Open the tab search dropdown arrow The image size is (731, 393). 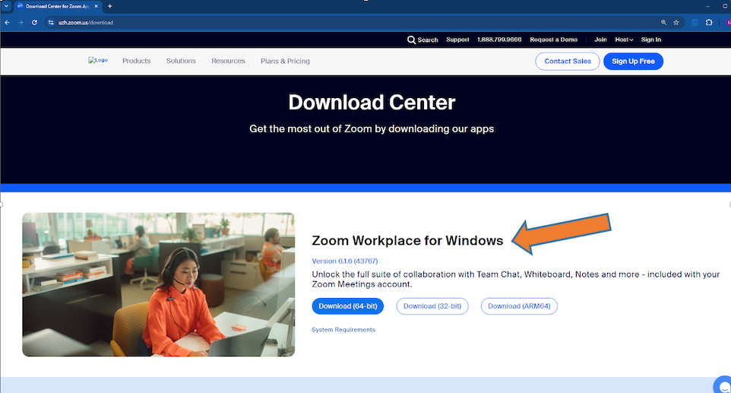pos(6,6)
